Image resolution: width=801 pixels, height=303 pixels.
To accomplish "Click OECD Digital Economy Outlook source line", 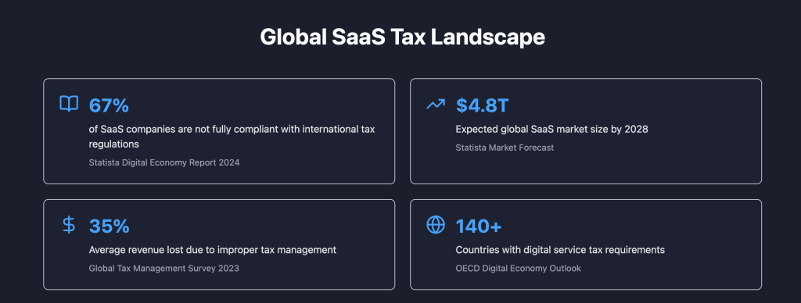I will (518, 268).
